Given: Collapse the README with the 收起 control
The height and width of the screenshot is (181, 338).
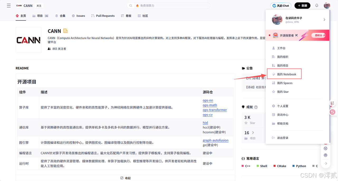Looking at the screenshot, I should tap(125, 178).
